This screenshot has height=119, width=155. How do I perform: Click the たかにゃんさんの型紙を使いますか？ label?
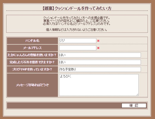[x=32, y=55]
